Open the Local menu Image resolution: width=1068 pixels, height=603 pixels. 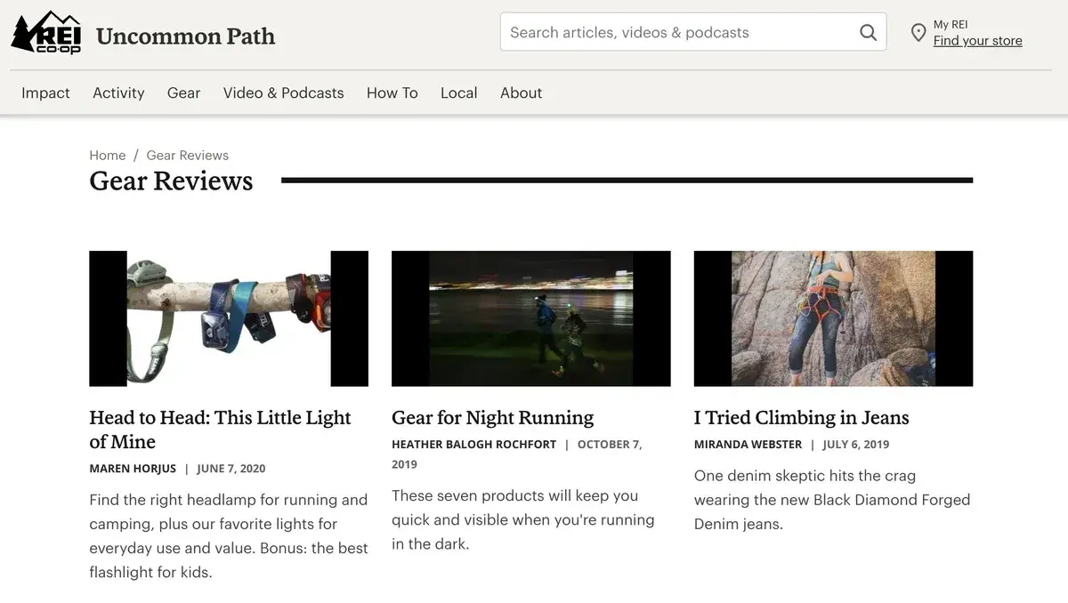[458, 92]
